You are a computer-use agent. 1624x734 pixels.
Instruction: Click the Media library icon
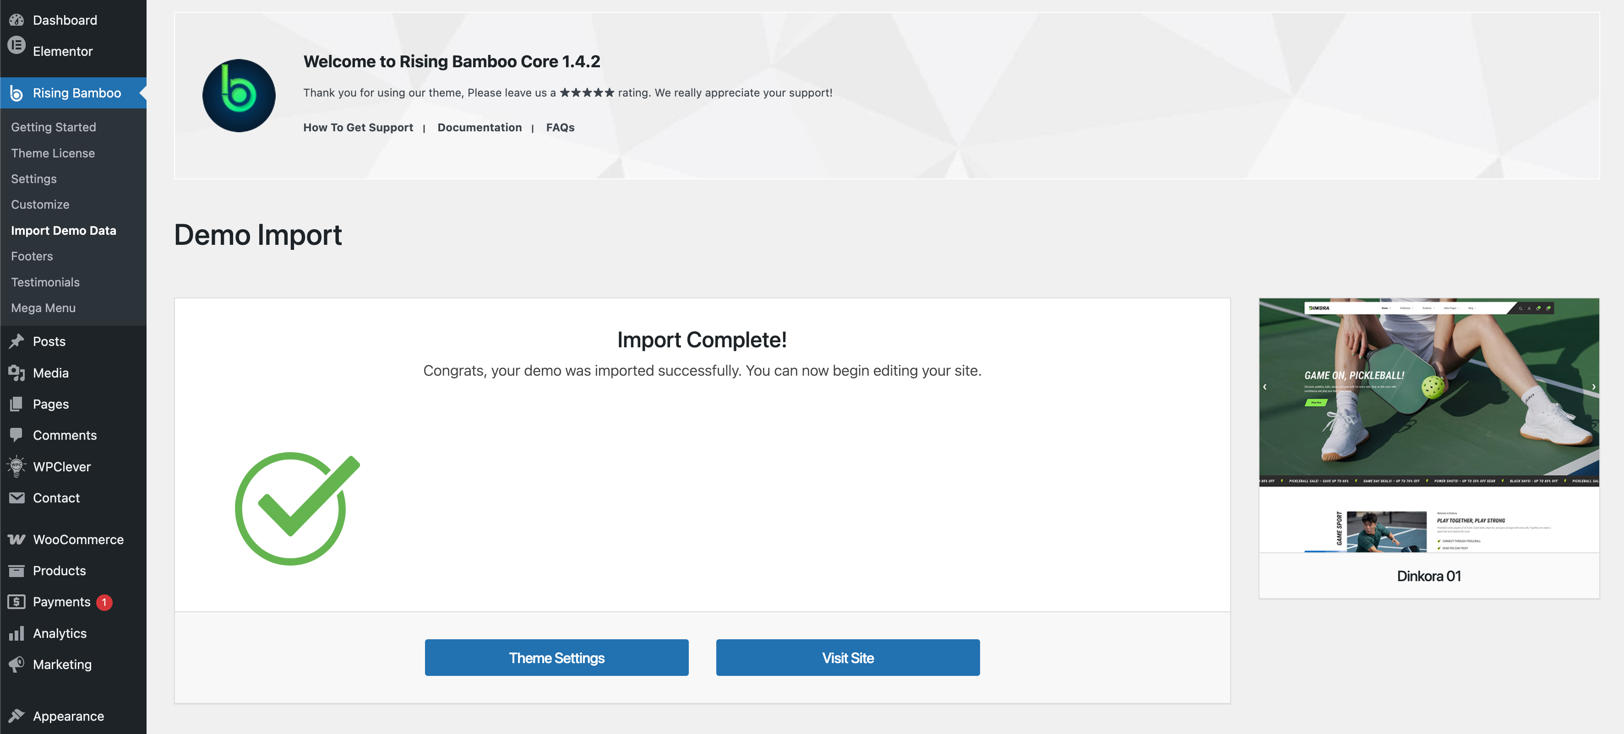[16, 373]
